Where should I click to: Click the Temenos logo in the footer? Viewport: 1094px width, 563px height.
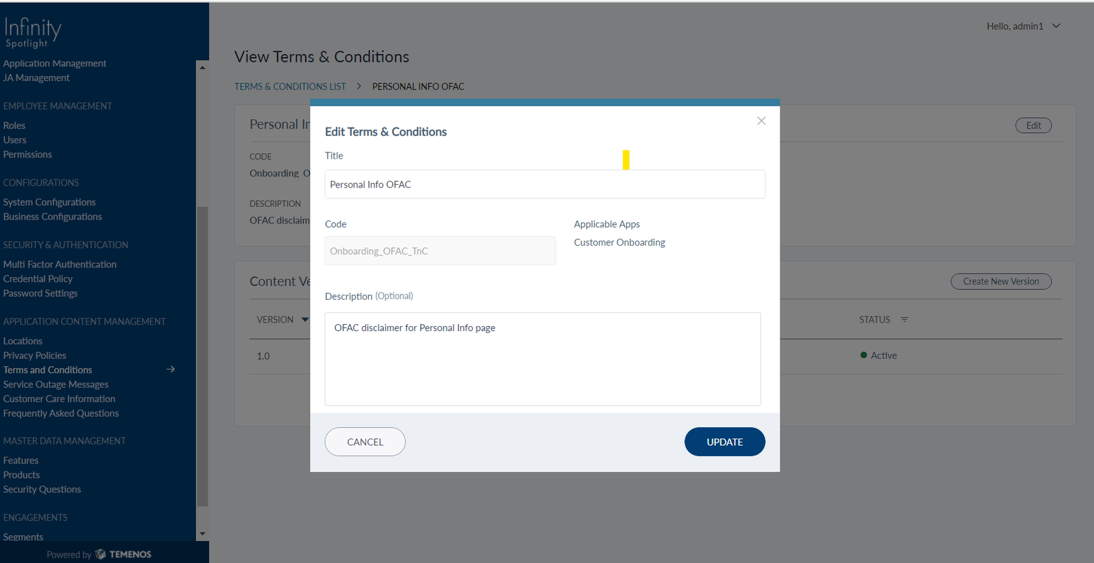tap(123, 554)
